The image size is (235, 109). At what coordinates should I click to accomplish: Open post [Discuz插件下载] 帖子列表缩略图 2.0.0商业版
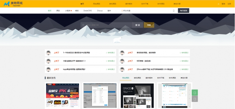pos(155,69)
